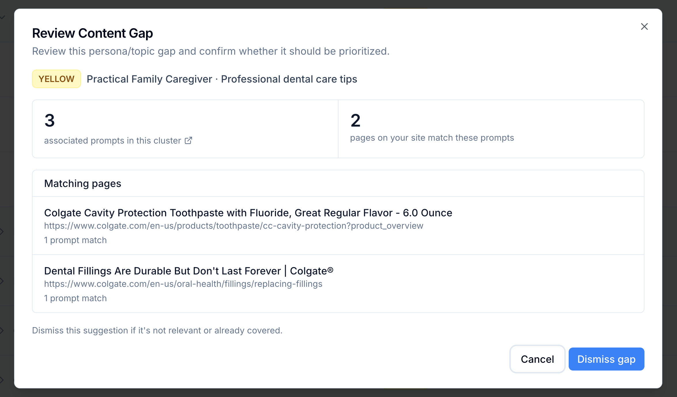Click '1 prompt match' under Dental Fillings page
This screenshot has height=397, width=677.
click(75, 298)
